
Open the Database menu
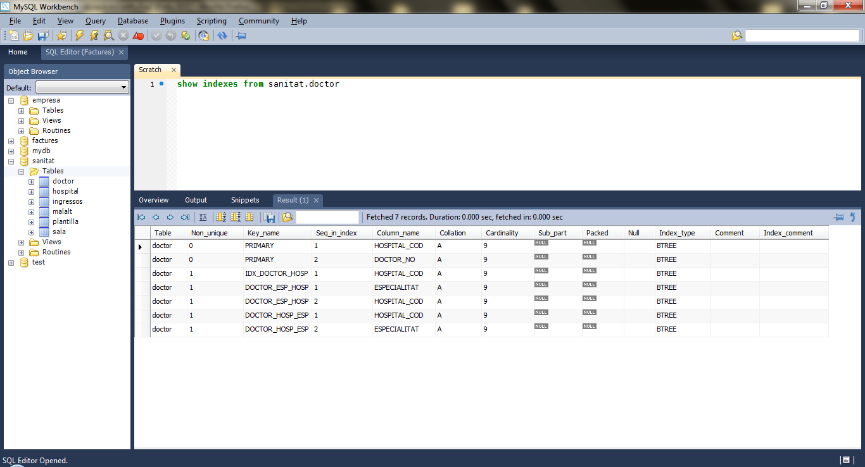coord(132,21)
